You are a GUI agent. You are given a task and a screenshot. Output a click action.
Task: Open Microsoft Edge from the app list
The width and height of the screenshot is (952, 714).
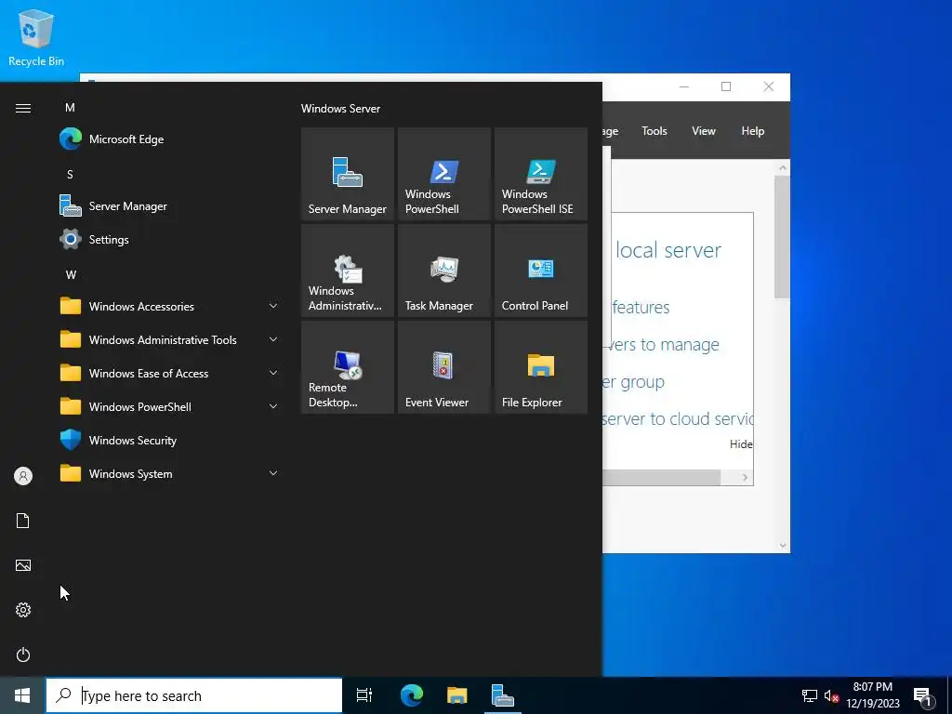pos(170,139)
